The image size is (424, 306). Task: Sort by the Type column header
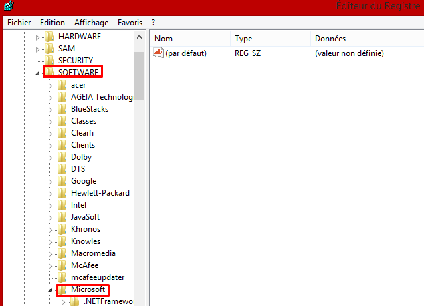[270, 39]
